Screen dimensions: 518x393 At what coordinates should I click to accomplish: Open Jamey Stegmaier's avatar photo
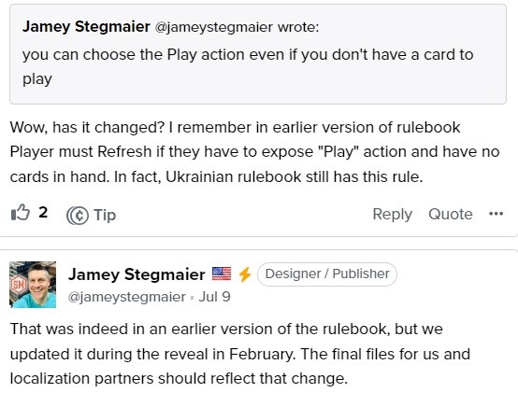click(33, 285)
